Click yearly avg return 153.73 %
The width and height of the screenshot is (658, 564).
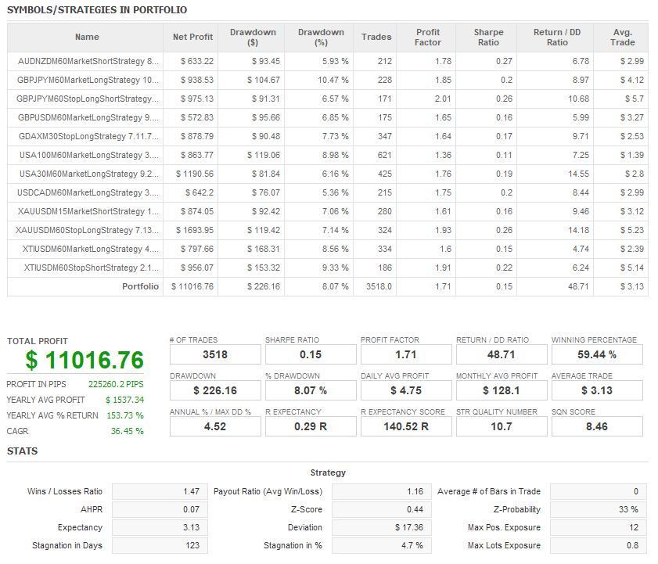pyautogui.click(x=125, y=415)
